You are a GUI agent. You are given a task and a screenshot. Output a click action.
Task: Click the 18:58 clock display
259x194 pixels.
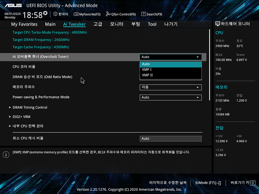[33, 15]
